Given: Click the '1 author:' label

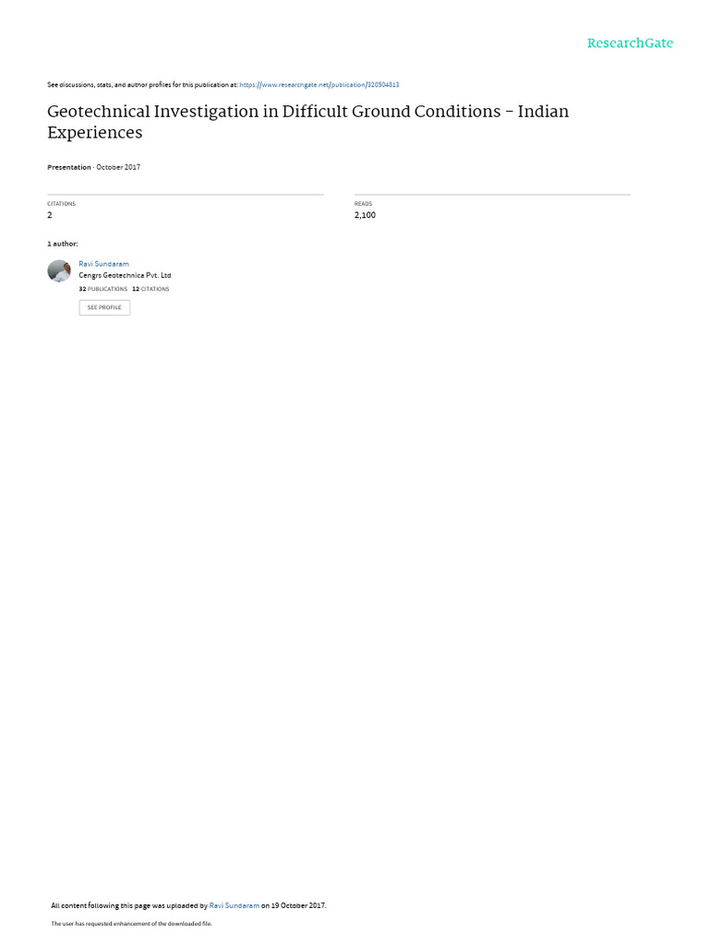Looking at the screenshot, I should (63, 244).
